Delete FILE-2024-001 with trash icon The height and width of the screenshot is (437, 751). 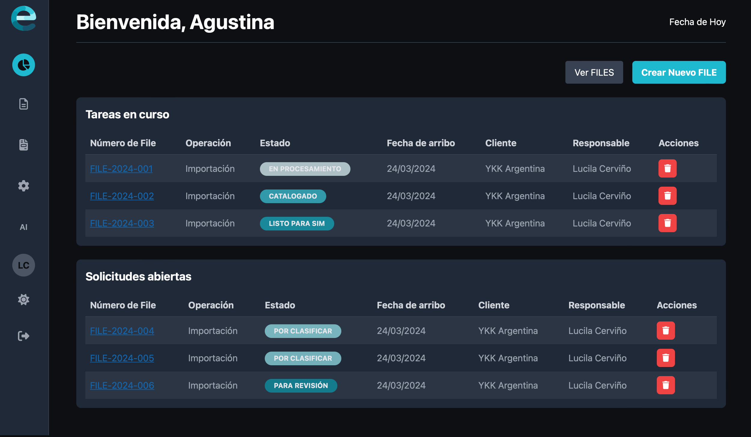[x=667, y=168]
